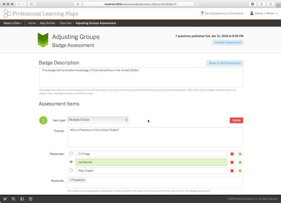281x203 pixels.
Task: Open the browser downloads icon
Action: click(x=252, y=4)
